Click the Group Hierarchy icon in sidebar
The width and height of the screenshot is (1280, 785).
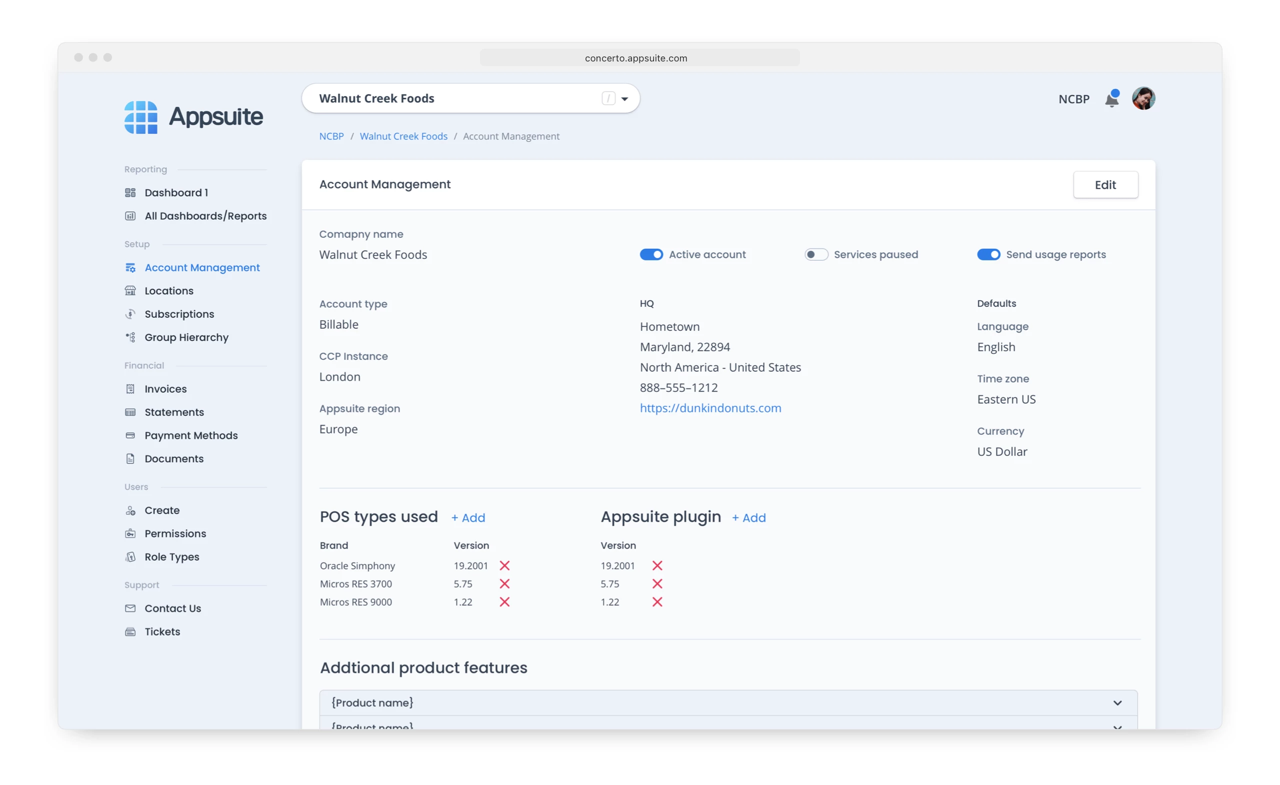click(130, 337)
